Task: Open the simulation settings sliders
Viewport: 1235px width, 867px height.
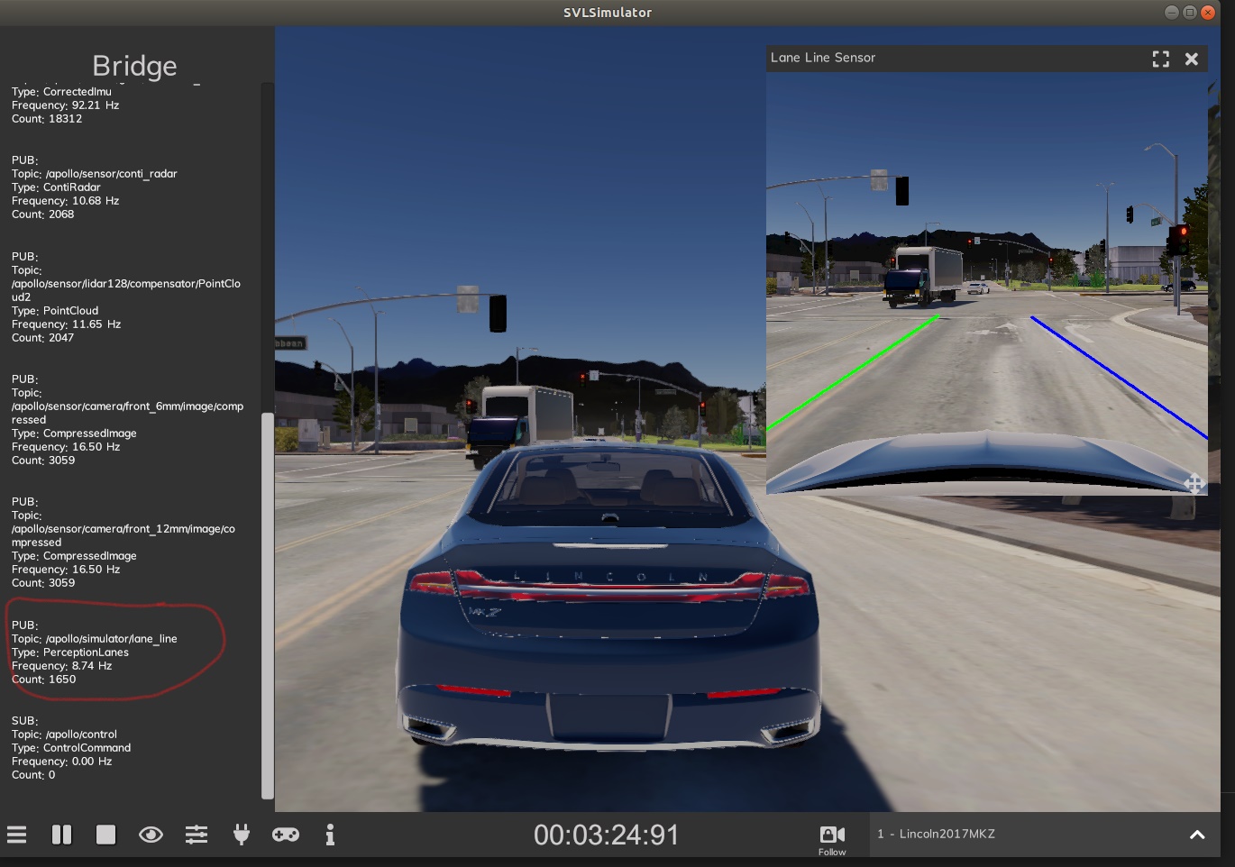Action: (x=196, y=835)
